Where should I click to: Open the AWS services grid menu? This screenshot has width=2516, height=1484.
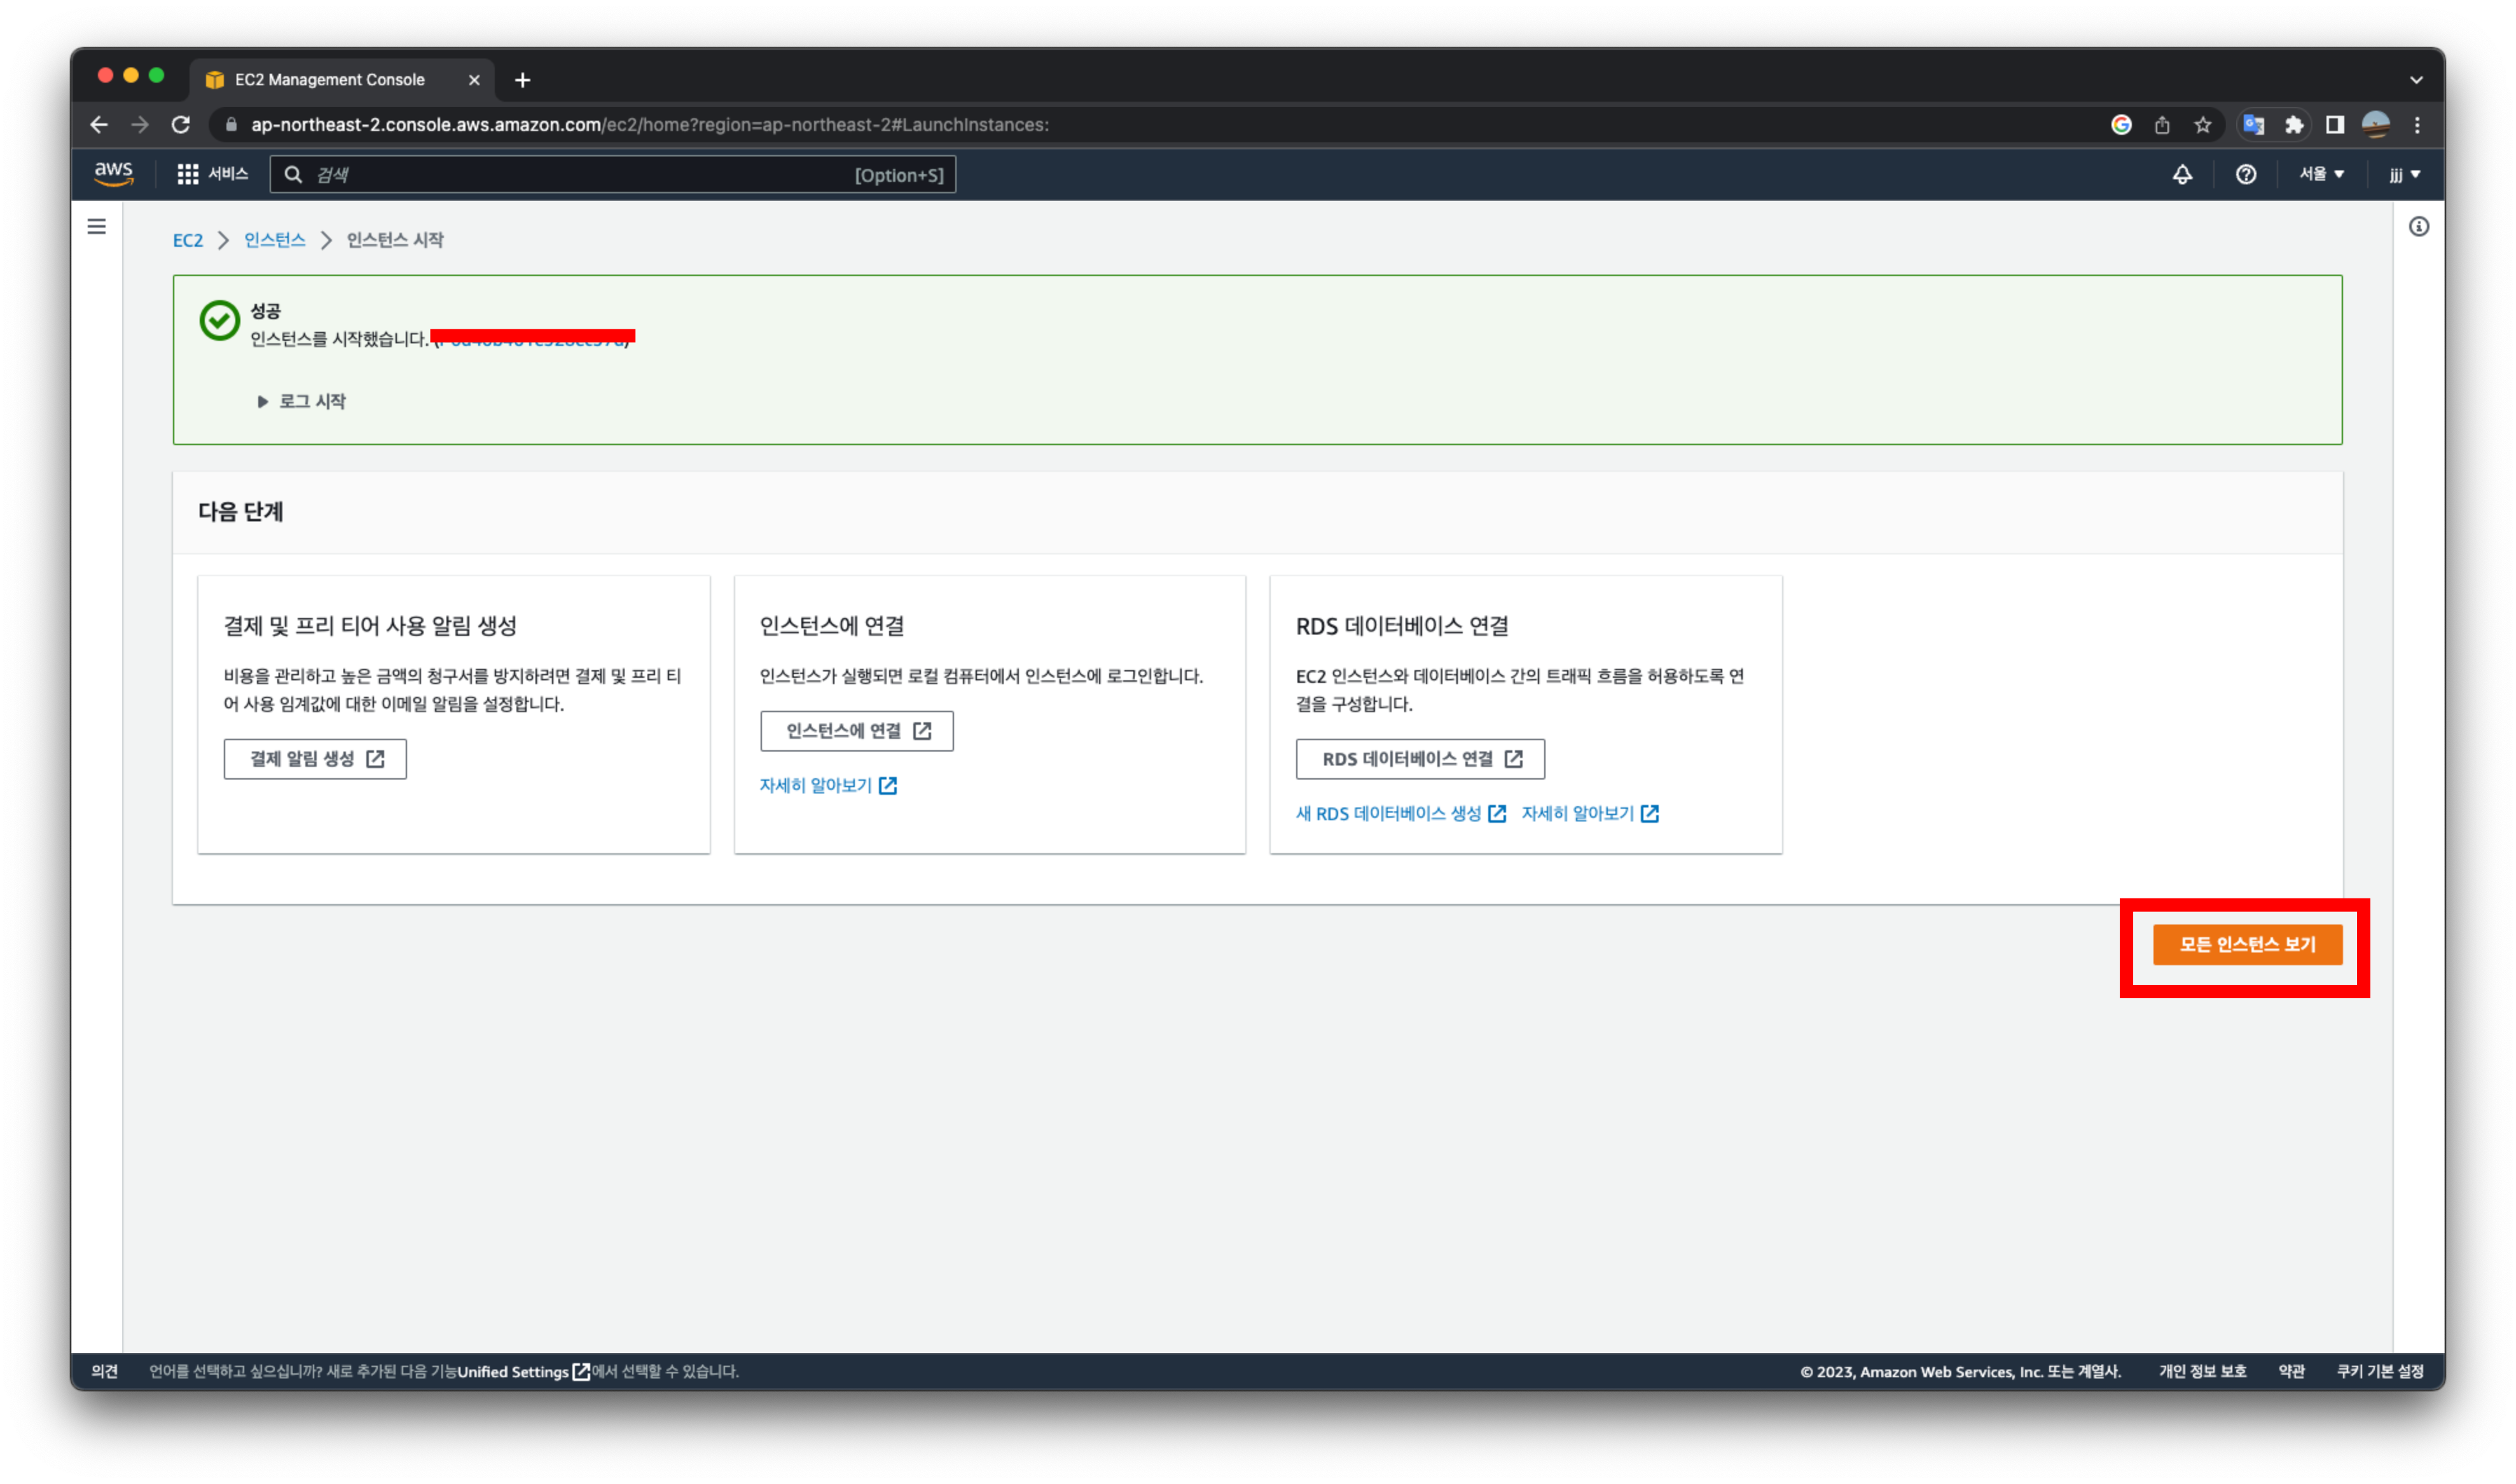click(x=187, y=175)
